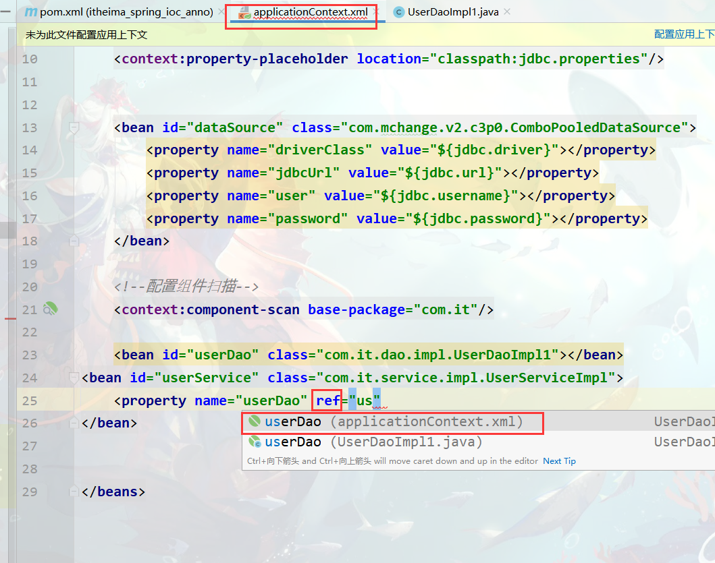Close the UserDaoImpl1.java tab
Viewport: 715px width, 563px height.
[x=507, y=12]
